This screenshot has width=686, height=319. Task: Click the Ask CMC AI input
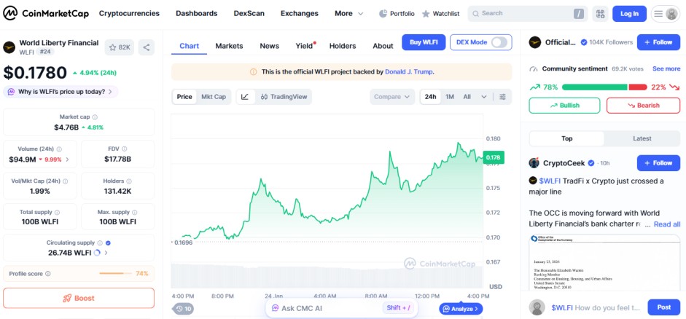[342, 308]
